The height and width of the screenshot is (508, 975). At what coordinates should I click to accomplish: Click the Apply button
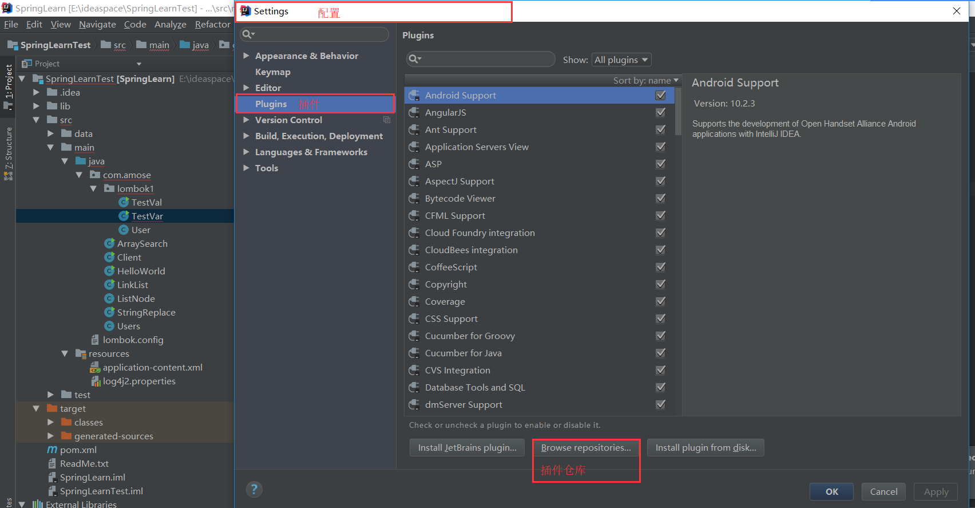point(936,491)
